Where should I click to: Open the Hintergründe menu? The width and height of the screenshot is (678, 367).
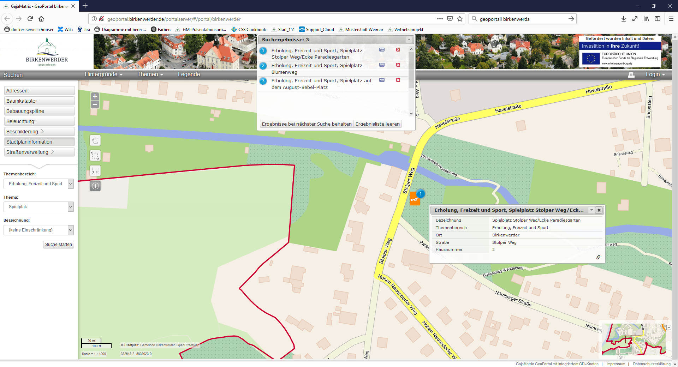point(103,74)
